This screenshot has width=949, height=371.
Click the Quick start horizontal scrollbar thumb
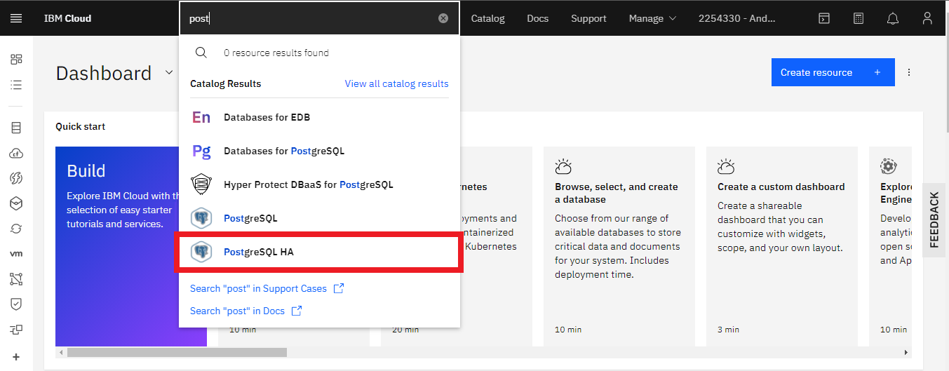point(177,352)
